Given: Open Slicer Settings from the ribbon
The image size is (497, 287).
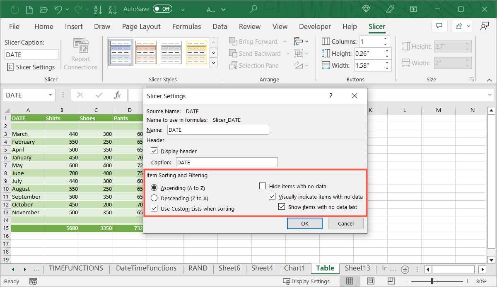Looking at the screenshot, I should pyautogui.click(x=31, y=67).
